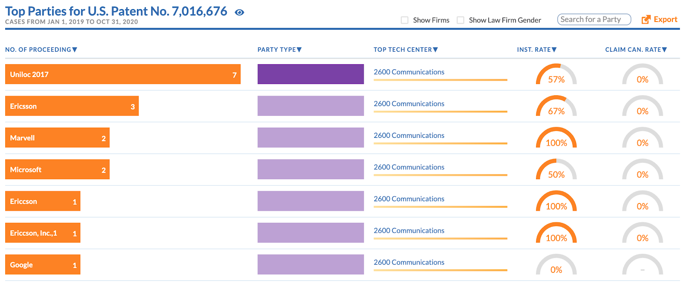
Task: Click the Search for a Party field
Action: 594,19
